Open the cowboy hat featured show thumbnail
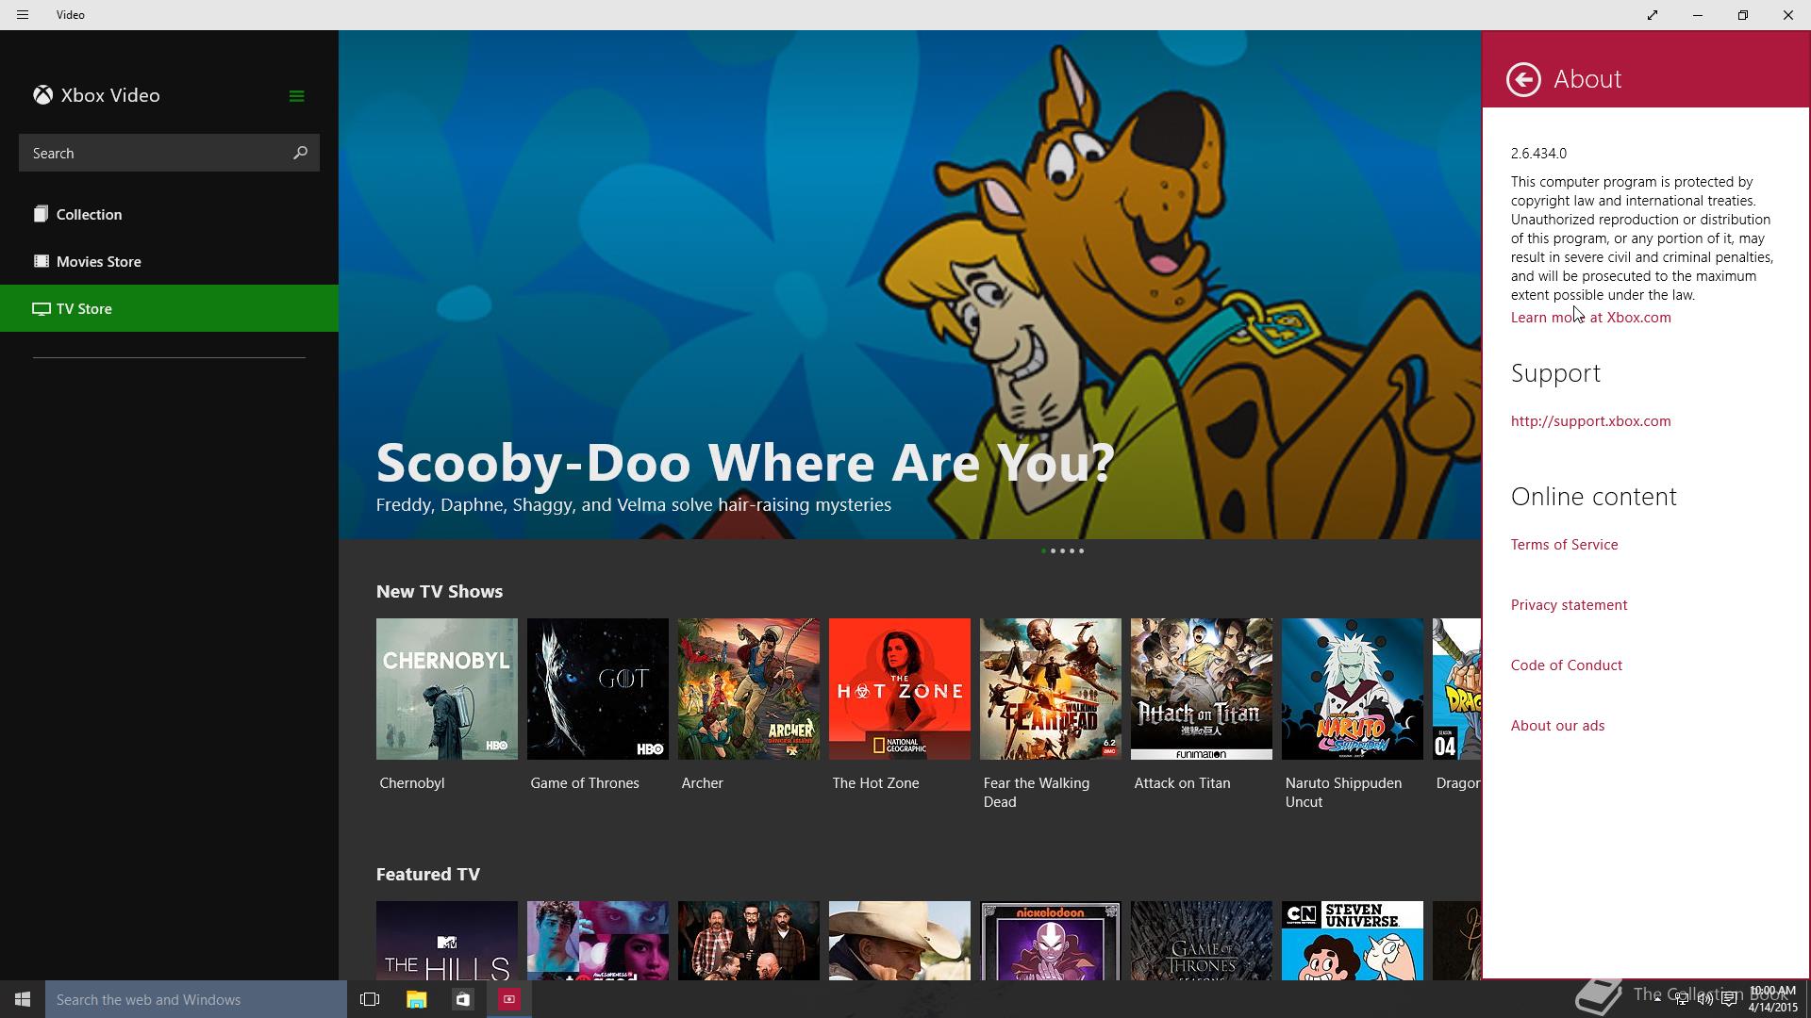Image resolution: width=1811 pixels, height=1018 pixels. pyautogui.click(x=900, y=941)
